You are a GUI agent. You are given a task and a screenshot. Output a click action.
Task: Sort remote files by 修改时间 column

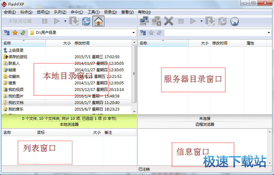click(227, 43)
